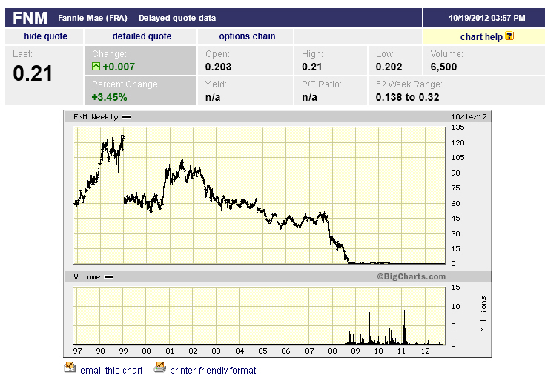The height and width of the screenshot is (378, 545).
Task: Click the Delayed quote data label
Action: click(x=177, y=18)
